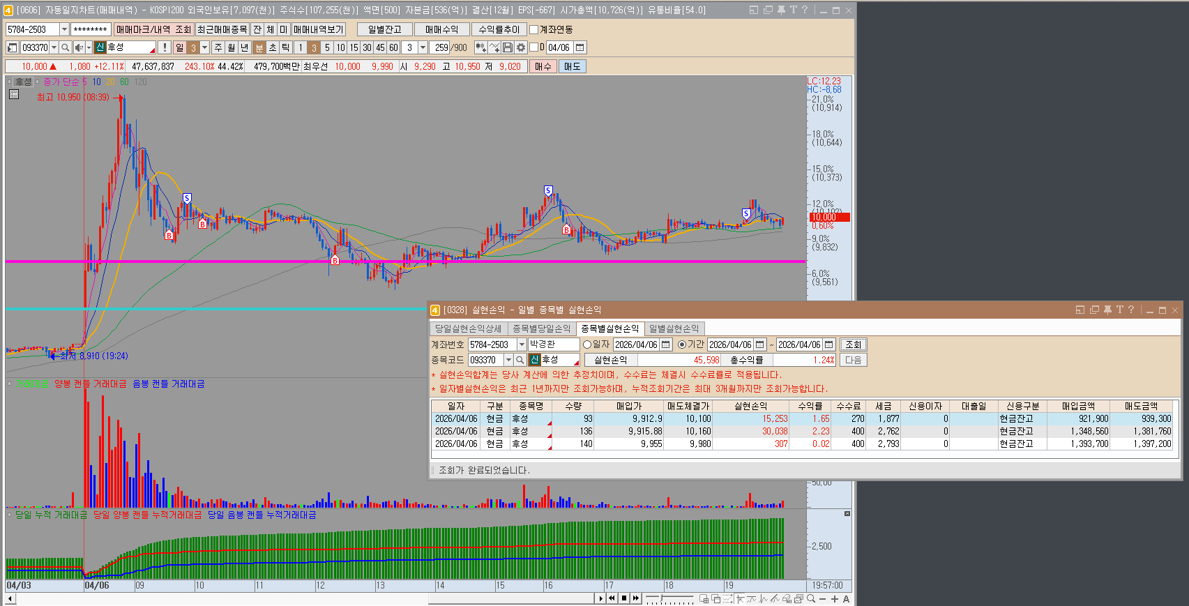Toggle the D date checkbox

tap(534, 47)
